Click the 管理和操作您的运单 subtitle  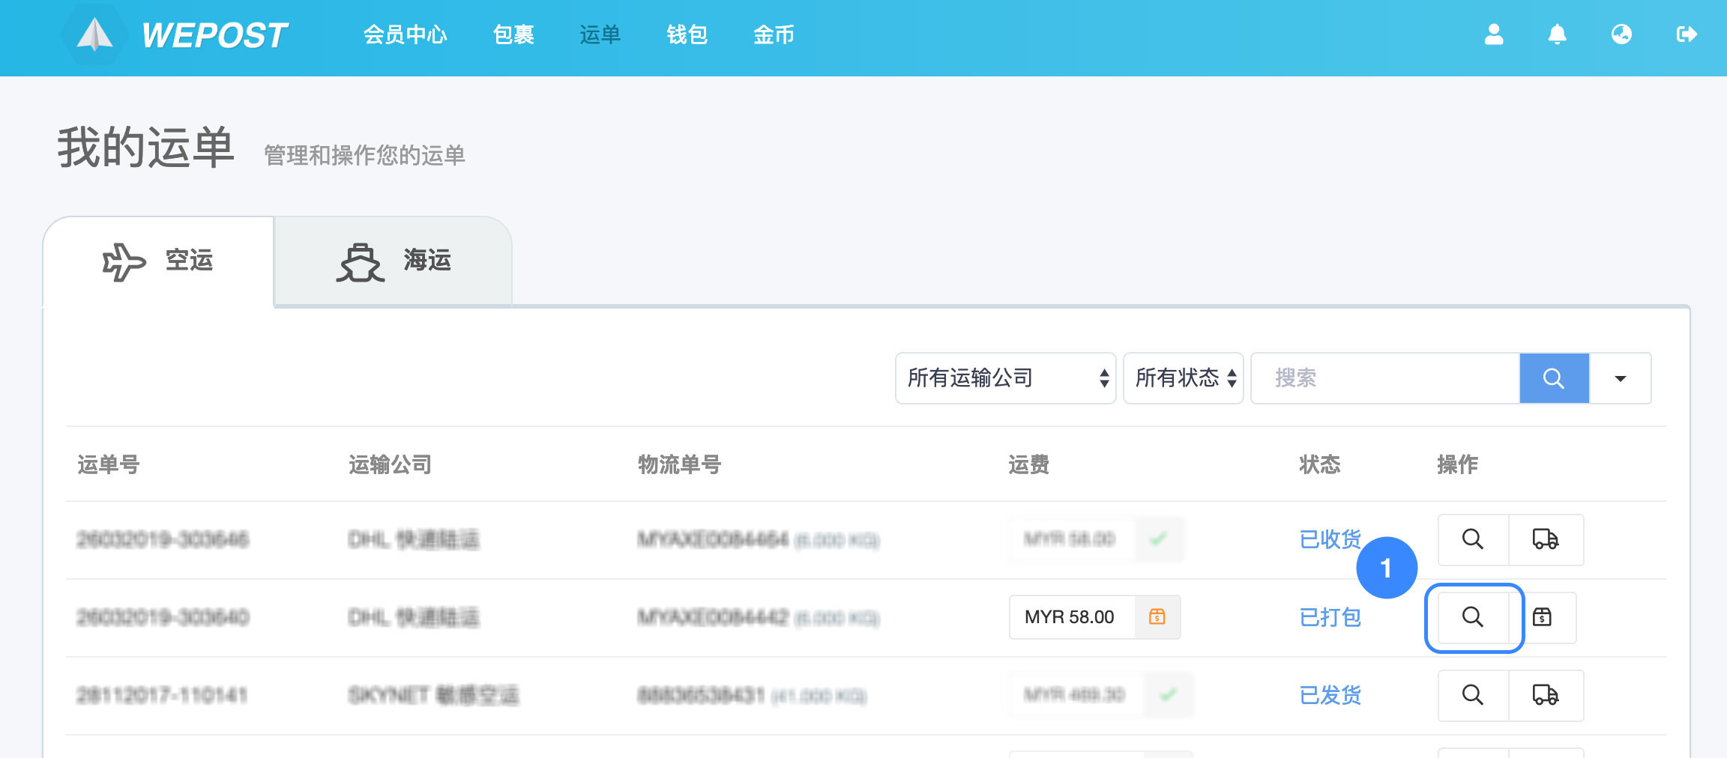click(x=364, y=155)
